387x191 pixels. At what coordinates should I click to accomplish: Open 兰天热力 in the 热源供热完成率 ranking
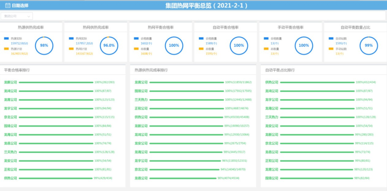(x=141, y=100)
